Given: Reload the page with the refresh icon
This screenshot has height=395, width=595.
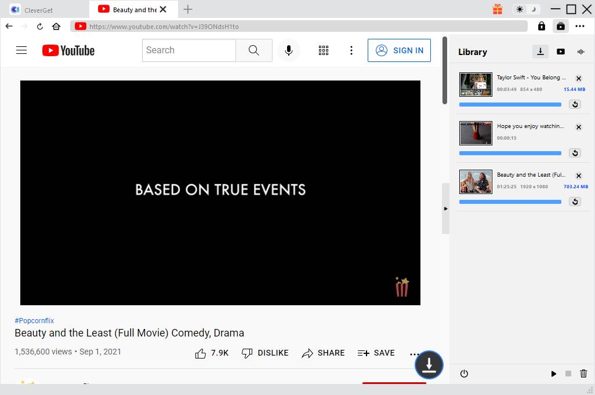Looking at the screenshot, I should [40, 26].
